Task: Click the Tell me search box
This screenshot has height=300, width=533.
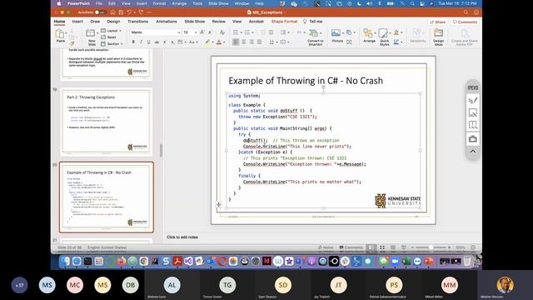Action: point(313,22)
